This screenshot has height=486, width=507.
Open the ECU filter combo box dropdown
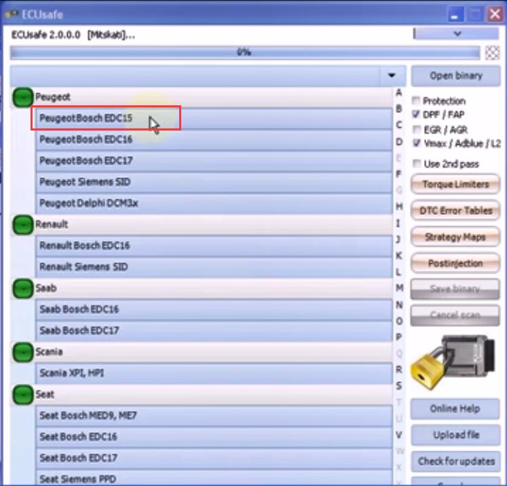click(392, 75)
